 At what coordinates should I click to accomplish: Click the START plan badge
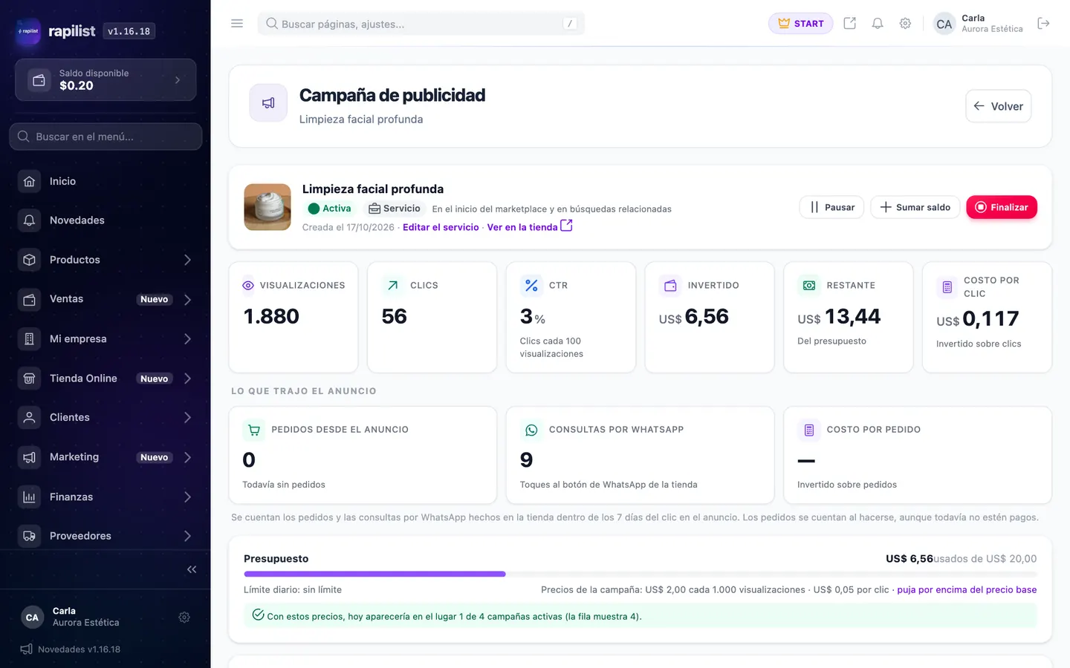pos(800,24)
